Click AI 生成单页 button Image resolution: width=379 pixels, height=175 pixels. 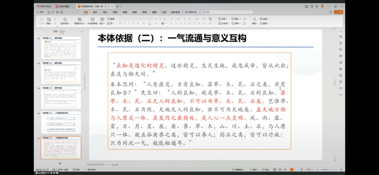pyautogui.click(x=93, y=21)
